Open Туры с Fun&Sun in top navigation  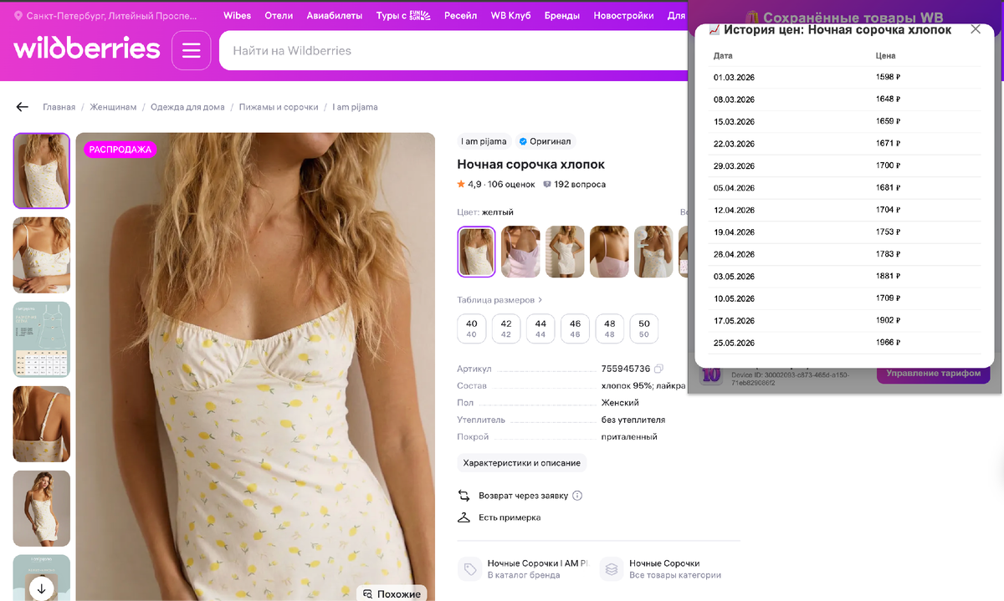(403, 16)
